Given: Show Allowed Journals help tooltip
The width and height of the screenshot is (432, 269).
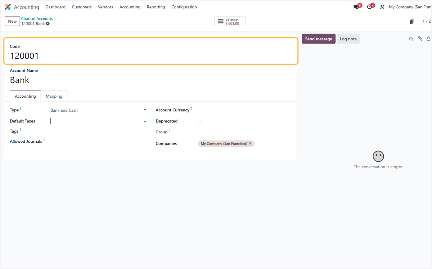Looking at the screenshot, I should pos(44,140).
